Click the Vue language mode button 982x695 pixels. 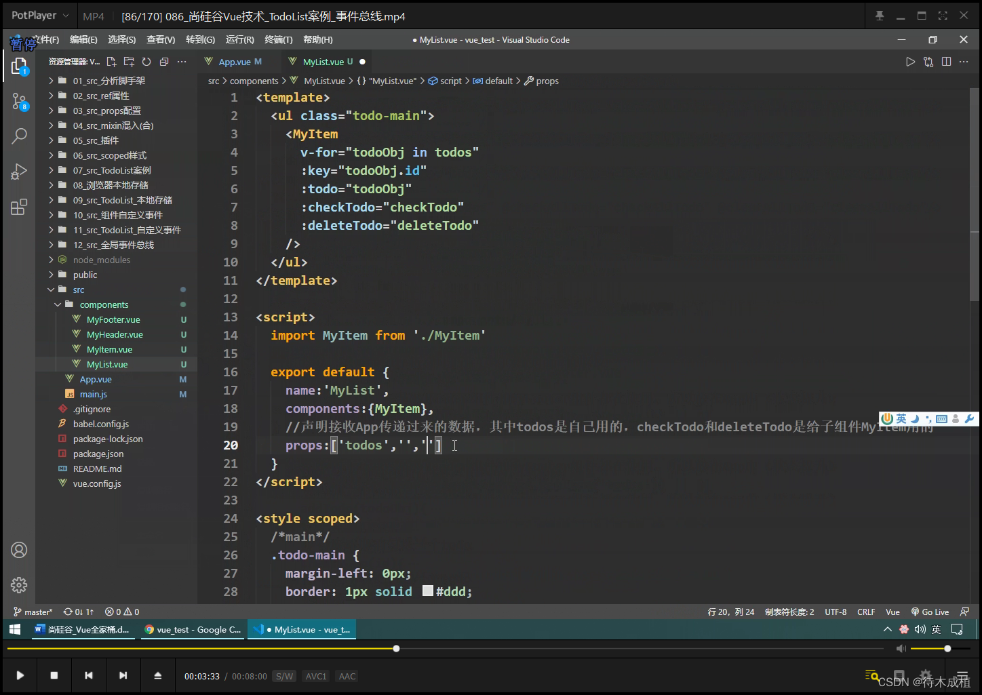pos(892,612)
